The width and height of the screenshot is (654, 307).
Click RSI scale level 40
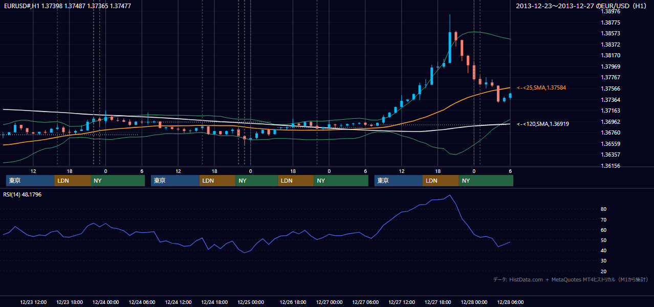click(x=604, y=250)
